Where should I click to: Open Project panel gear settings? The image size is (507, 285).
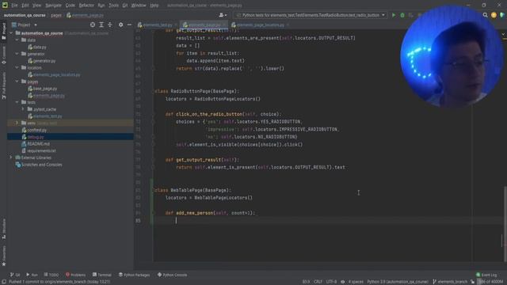pos(120,25)
